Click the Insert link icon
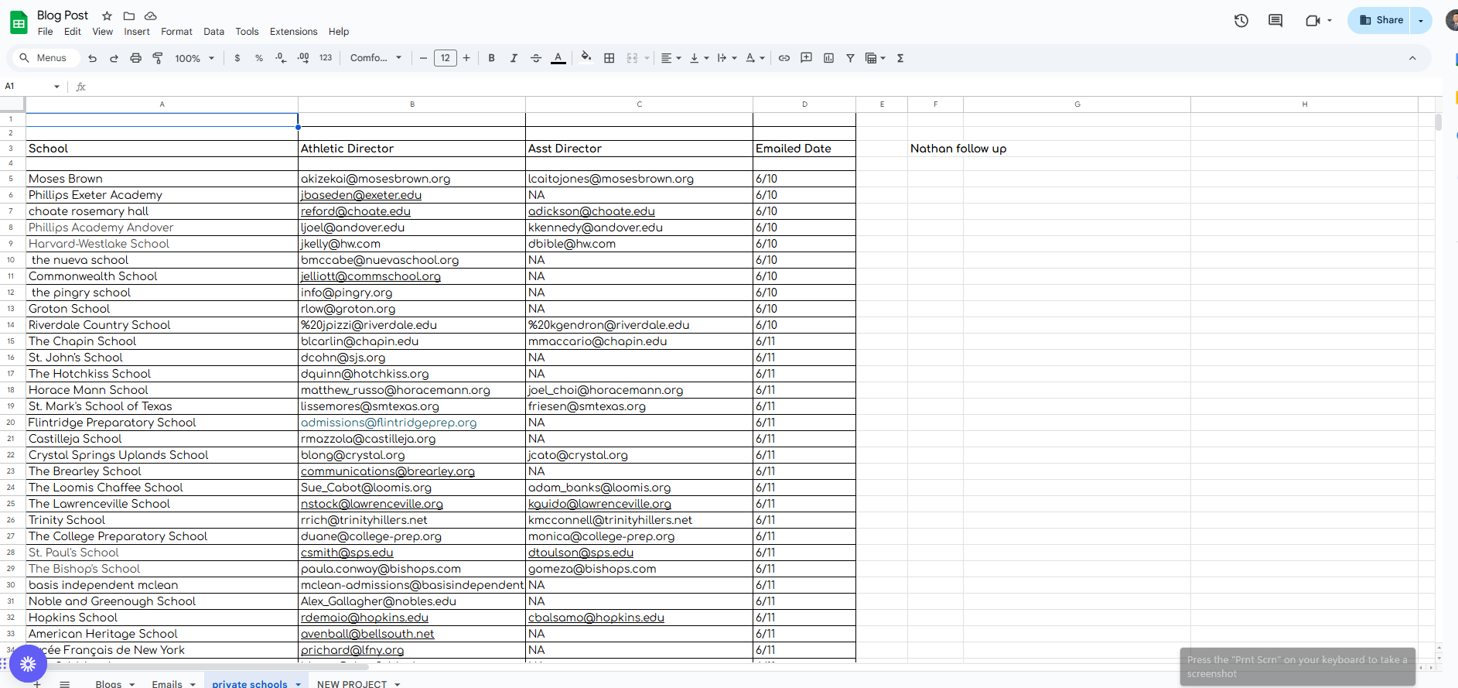This screenshot has height=688, width=1458. pos(784,58)
